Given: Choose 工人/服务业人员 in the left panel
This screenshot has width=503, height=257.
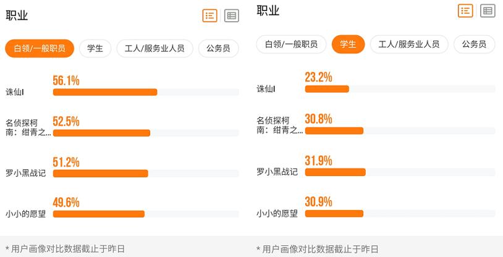Looking at the screenshot, I should point(154,49).
